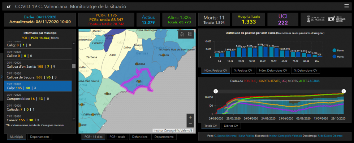Select the Canals municipality row

click(38, 117)
